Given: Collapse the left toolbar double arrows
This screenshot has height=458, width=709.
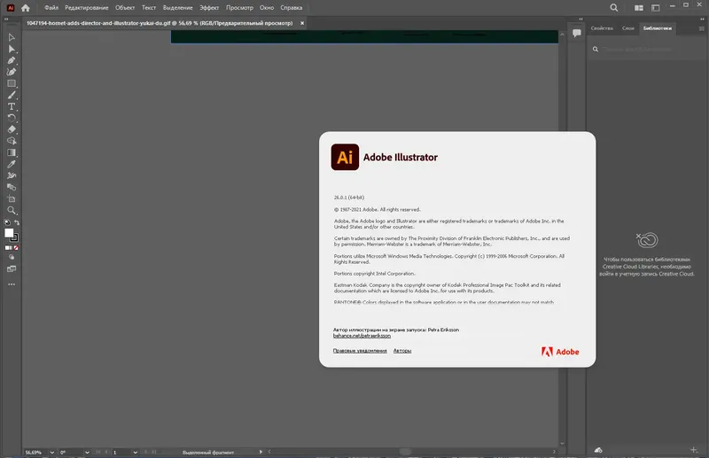Looking at the screenshot, I should tap(6, 19).
